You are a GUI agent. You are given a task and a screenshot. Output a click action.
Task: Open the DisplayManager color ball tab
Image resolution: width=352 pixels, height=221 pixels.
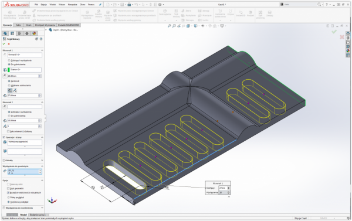[34, 33]
